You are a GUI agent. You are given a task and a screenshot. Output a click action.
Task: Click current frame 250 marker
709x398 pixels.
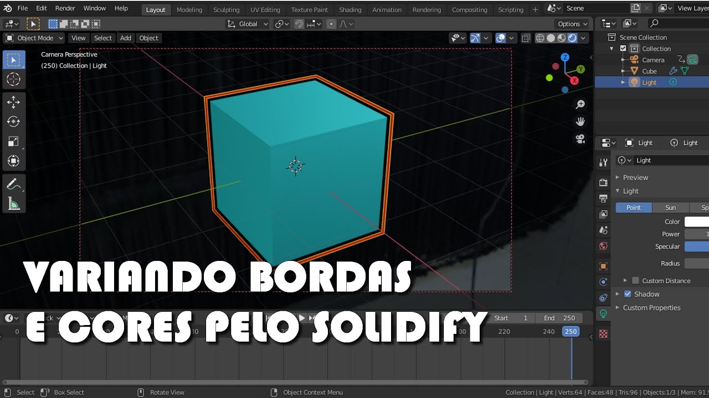pos(571,332)
